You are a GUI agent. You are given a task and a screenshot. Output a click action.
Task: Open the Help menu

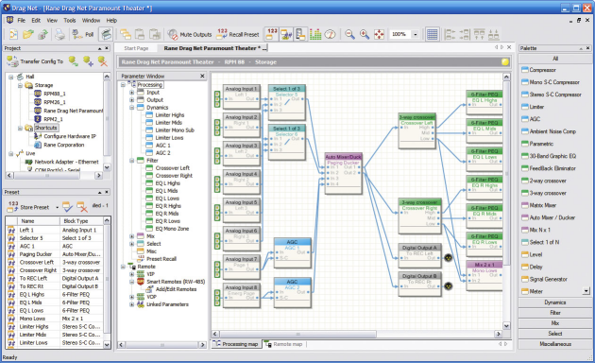111,21
